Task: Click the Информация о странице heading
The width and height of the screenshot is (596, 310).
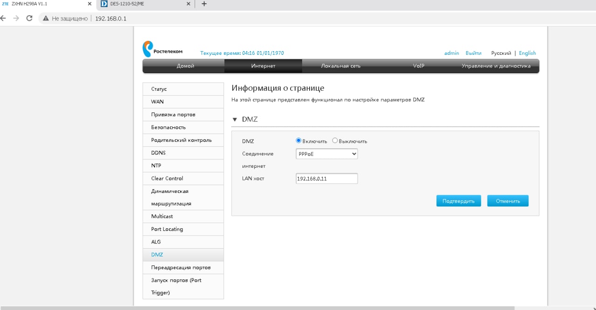Action: (278, 88)
